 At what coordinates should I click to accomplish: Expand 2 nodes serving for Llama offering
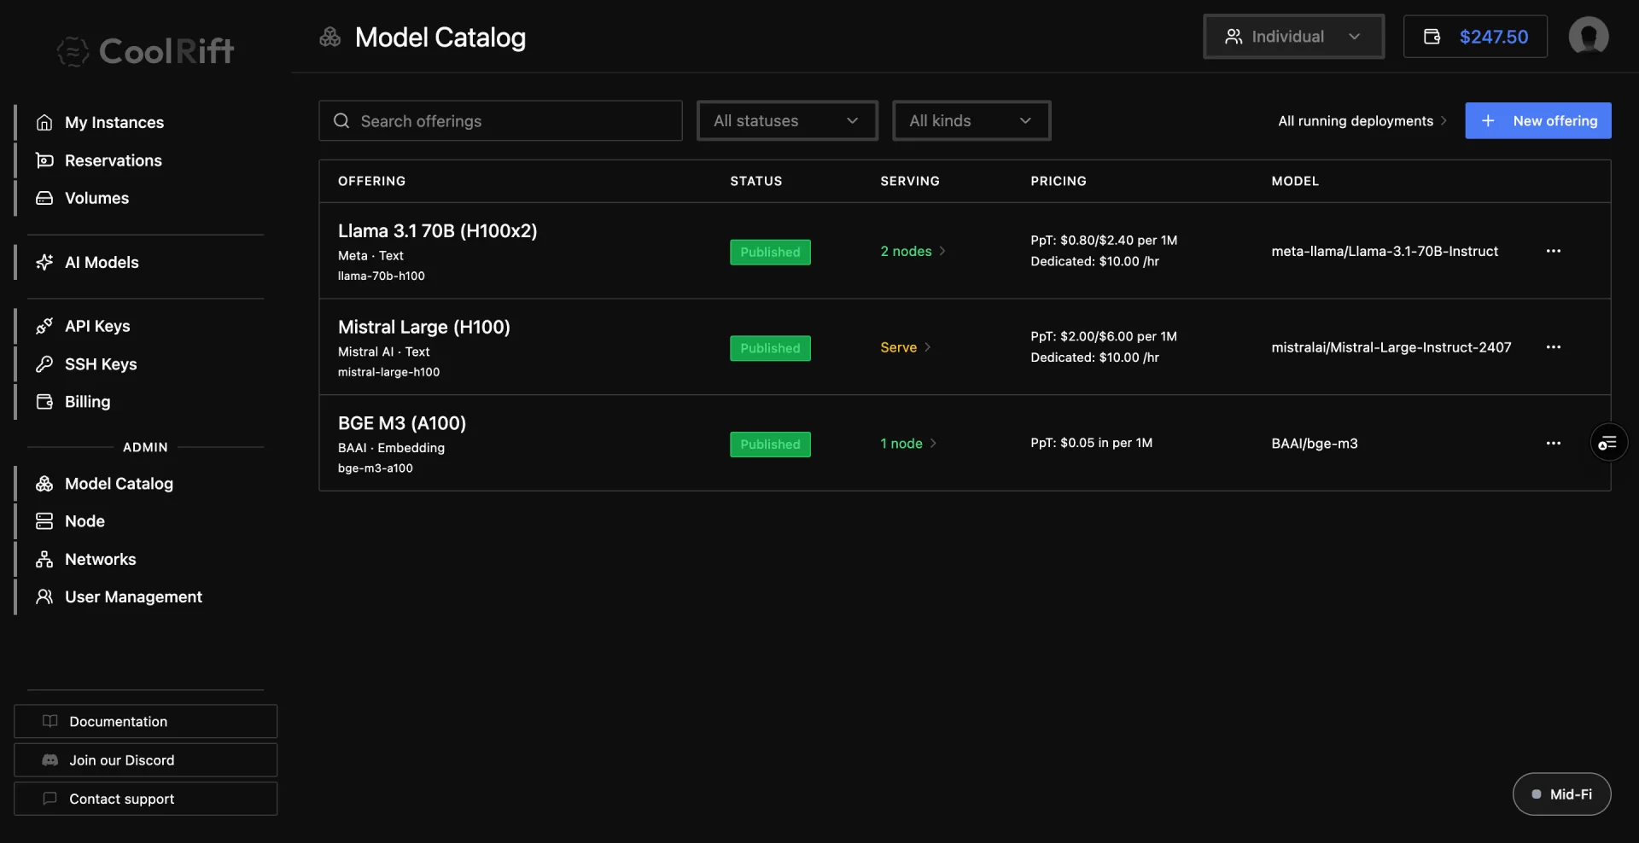point(913,251)
